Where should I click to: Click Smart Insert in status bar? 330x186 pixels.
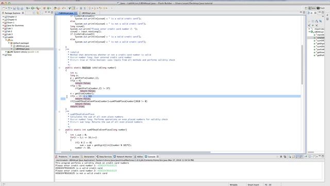253,184
